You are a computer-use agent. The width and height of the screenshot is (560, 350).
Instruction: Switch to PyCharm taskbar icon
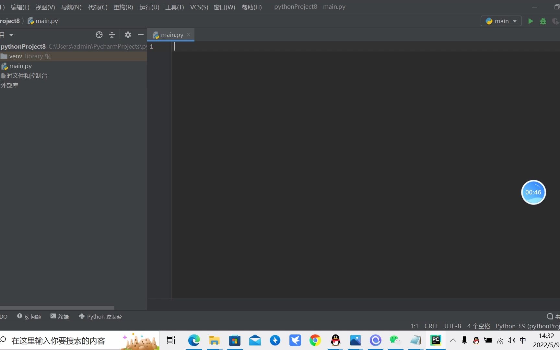[x=436, y=340]
